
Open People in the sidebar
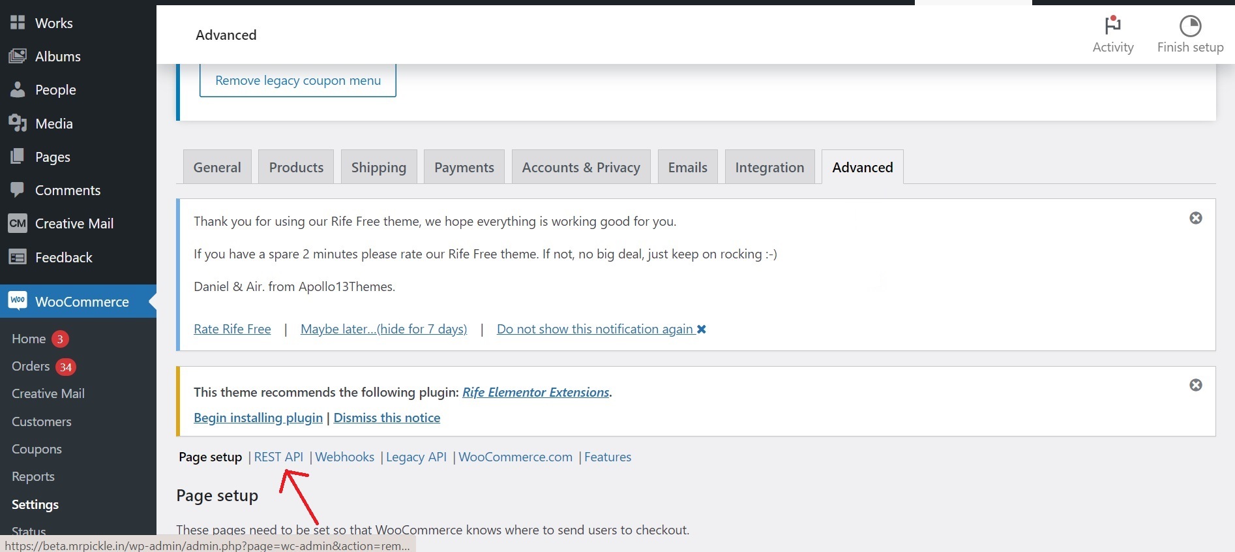coord(55,90)
